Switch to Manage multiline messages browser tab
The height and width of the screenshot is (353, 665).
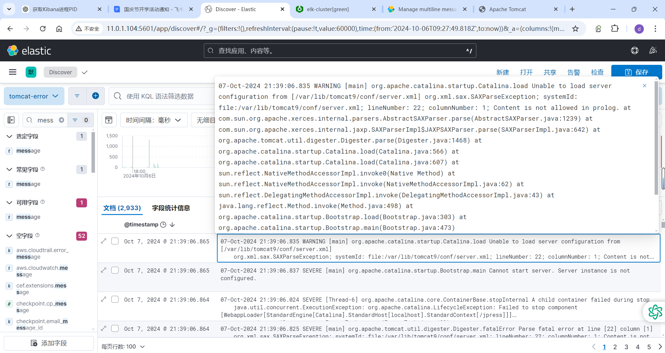[x=427, y=9]
